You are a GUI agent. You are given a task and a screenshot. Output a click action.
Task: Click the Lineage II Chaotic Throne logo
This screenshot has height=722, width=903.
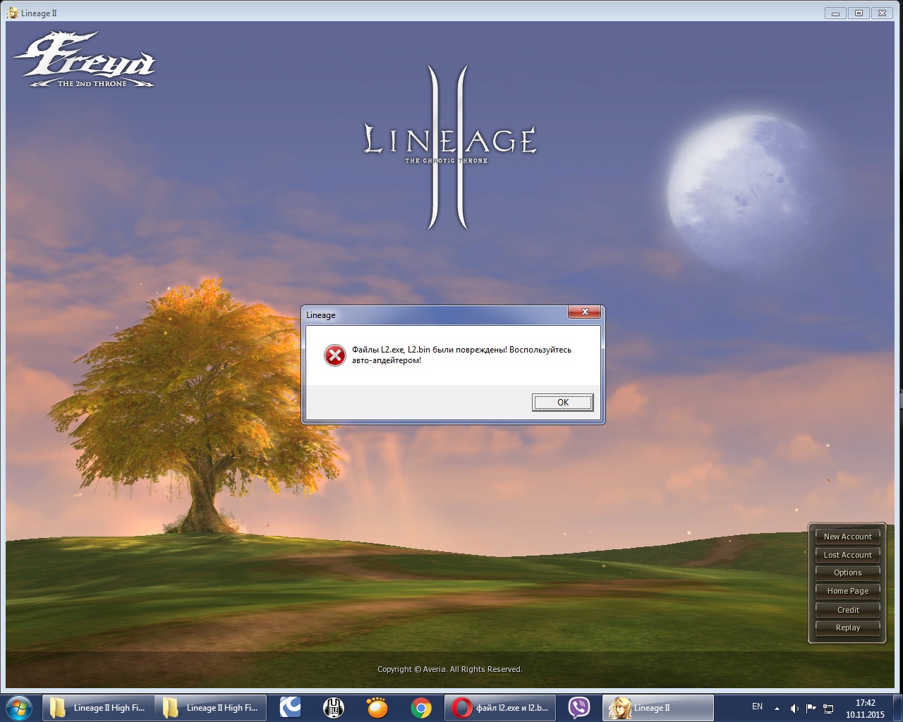tap(449, 147)
